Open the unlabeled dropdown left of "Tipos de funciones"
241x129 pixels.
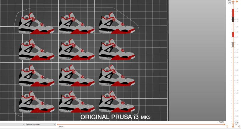coord(12,124)
